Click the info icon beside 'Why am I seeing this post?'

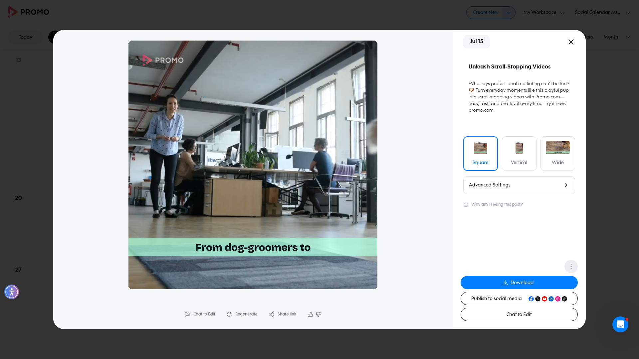point(466,205)
